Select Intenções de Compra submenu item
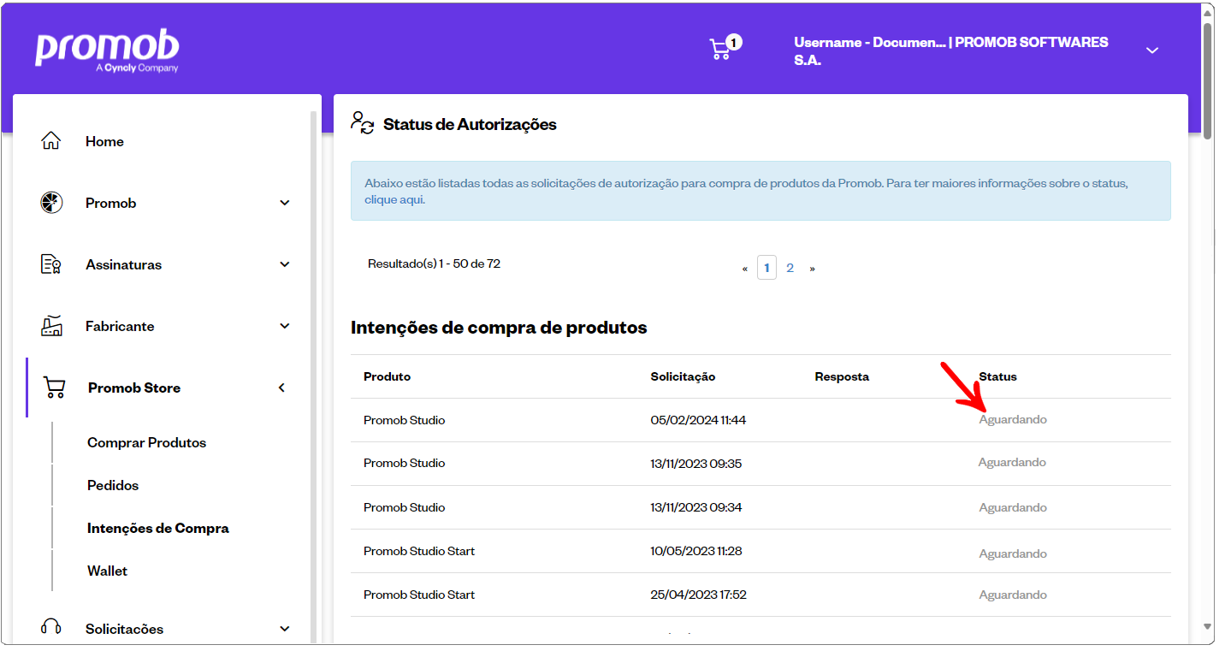1219x651 pixels. coord(158,528)
